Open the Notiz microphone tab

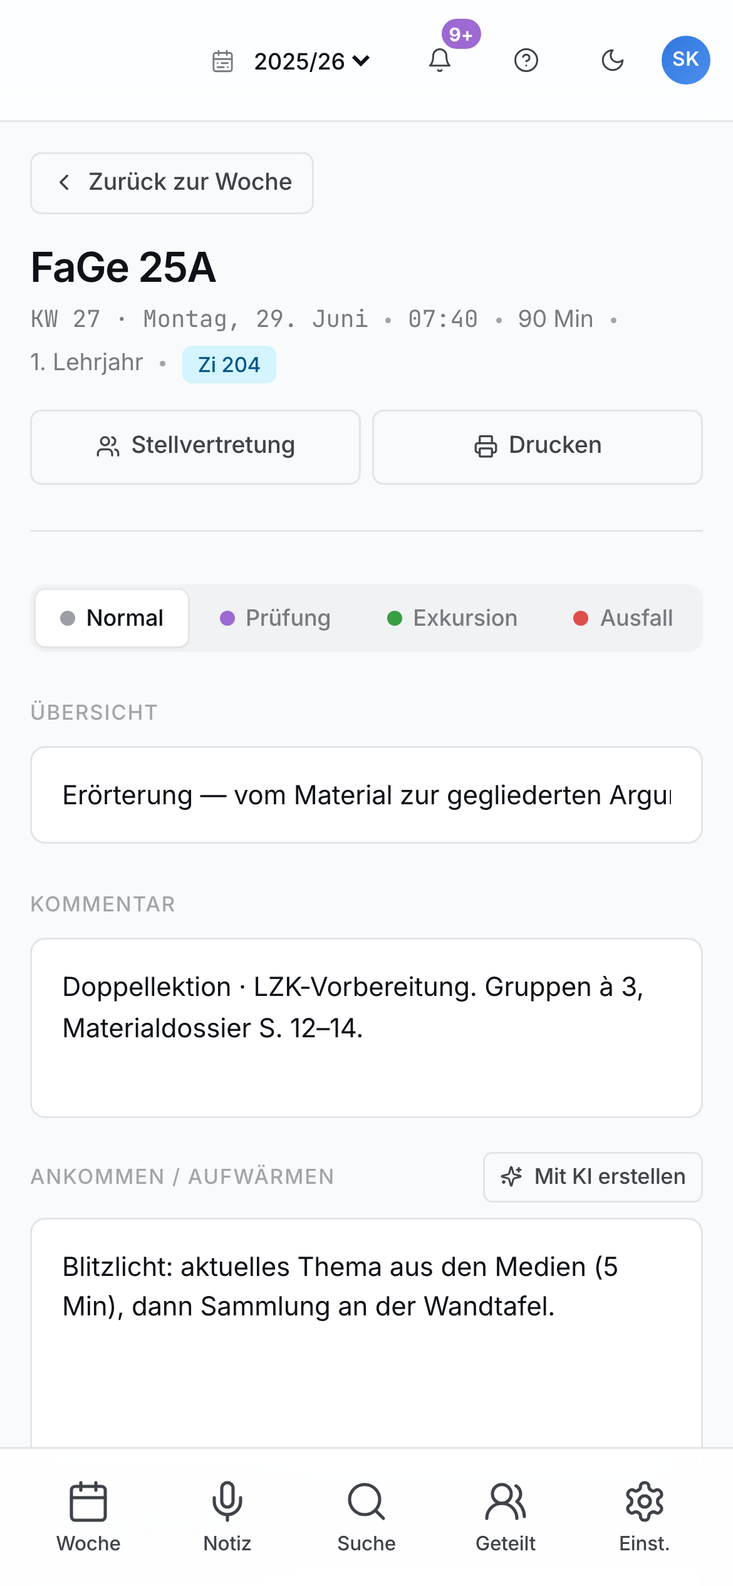coord(227,1517)
